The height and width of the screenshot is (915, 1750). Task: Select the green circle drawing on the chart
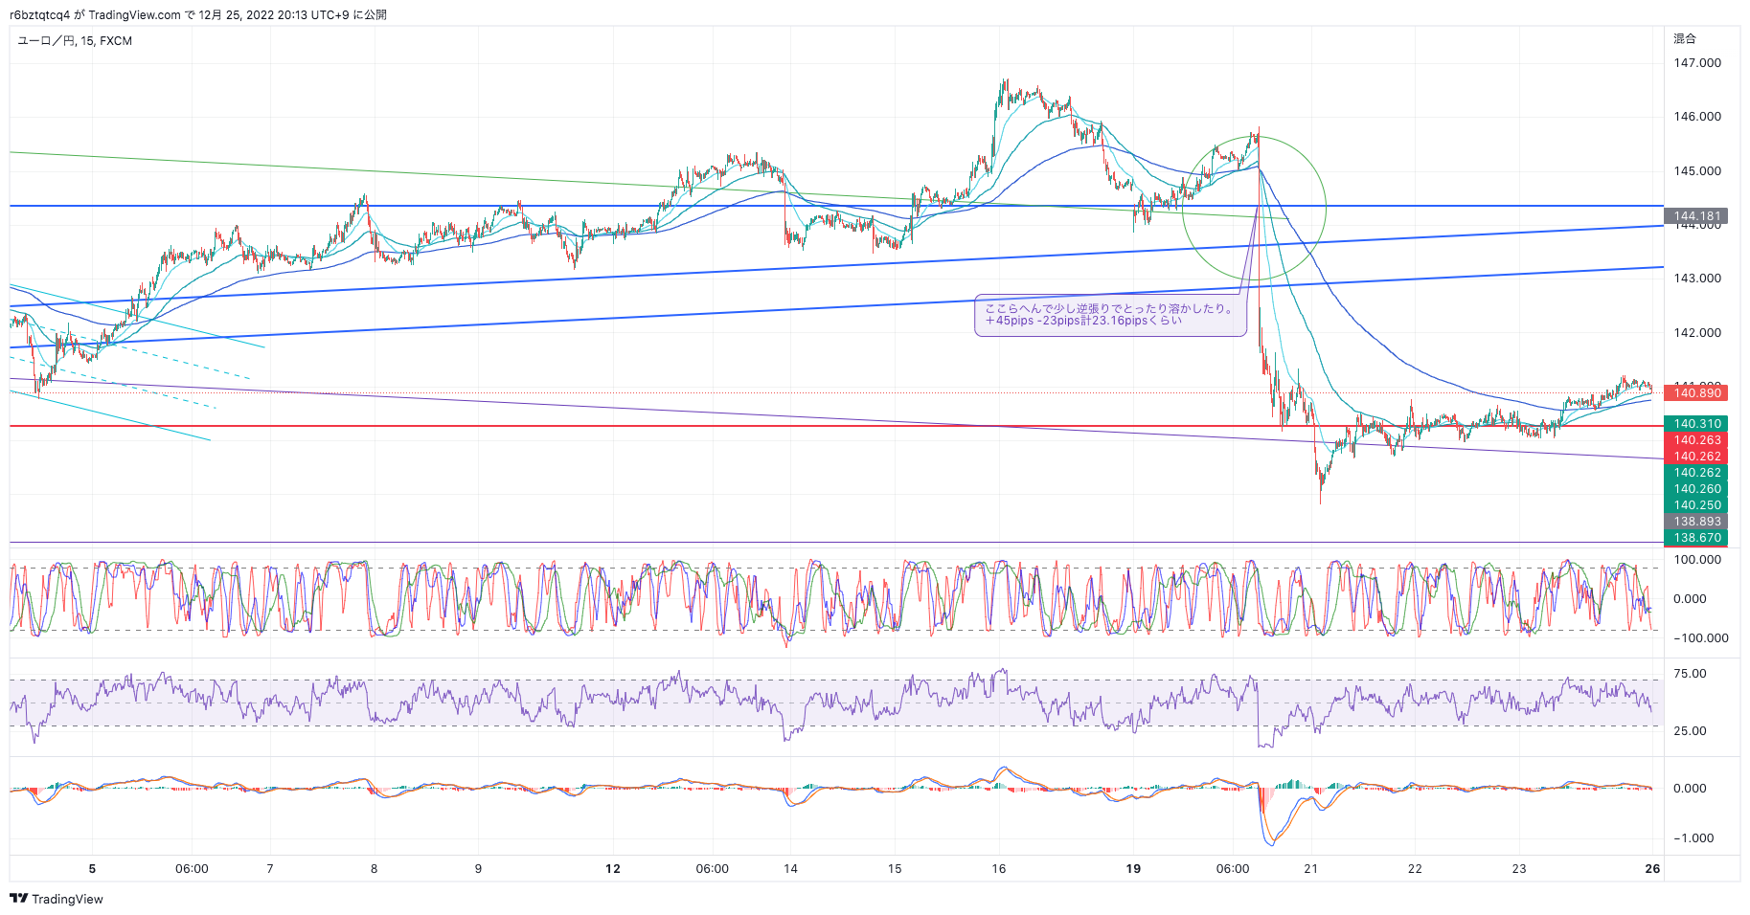coord(1254,208)
